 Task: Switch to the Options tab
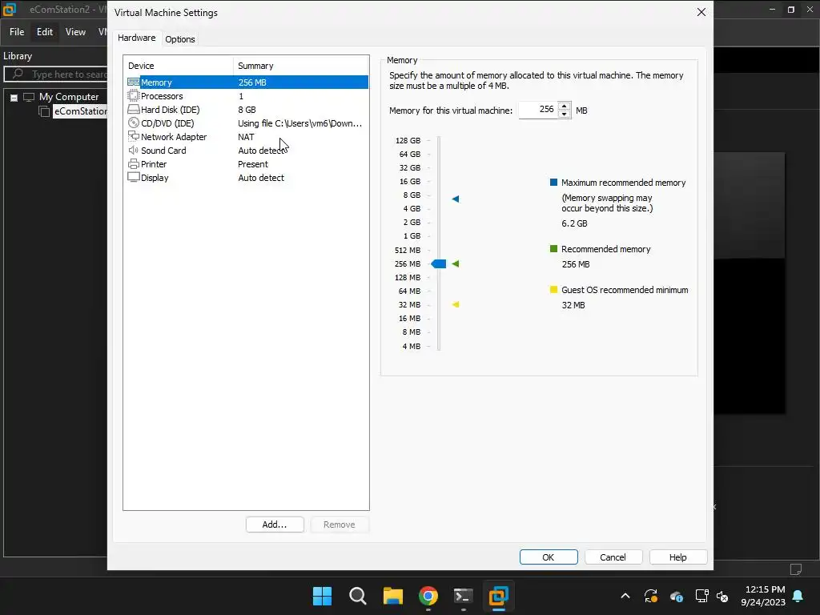(x=180, y=39)
